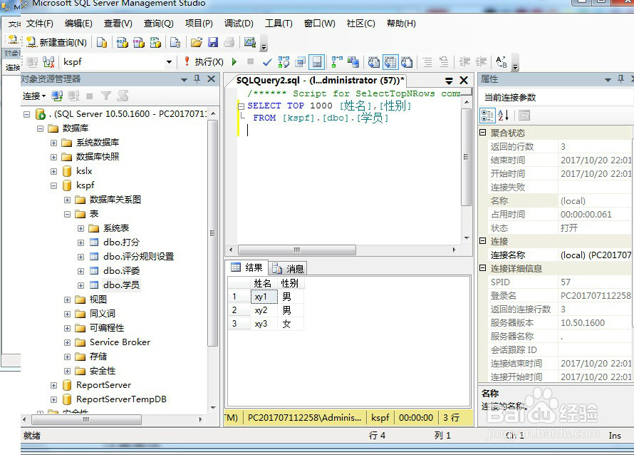Click the New Query (新建查询) button
This screenshot has width=634, height=455.
[x=56, y=42]
